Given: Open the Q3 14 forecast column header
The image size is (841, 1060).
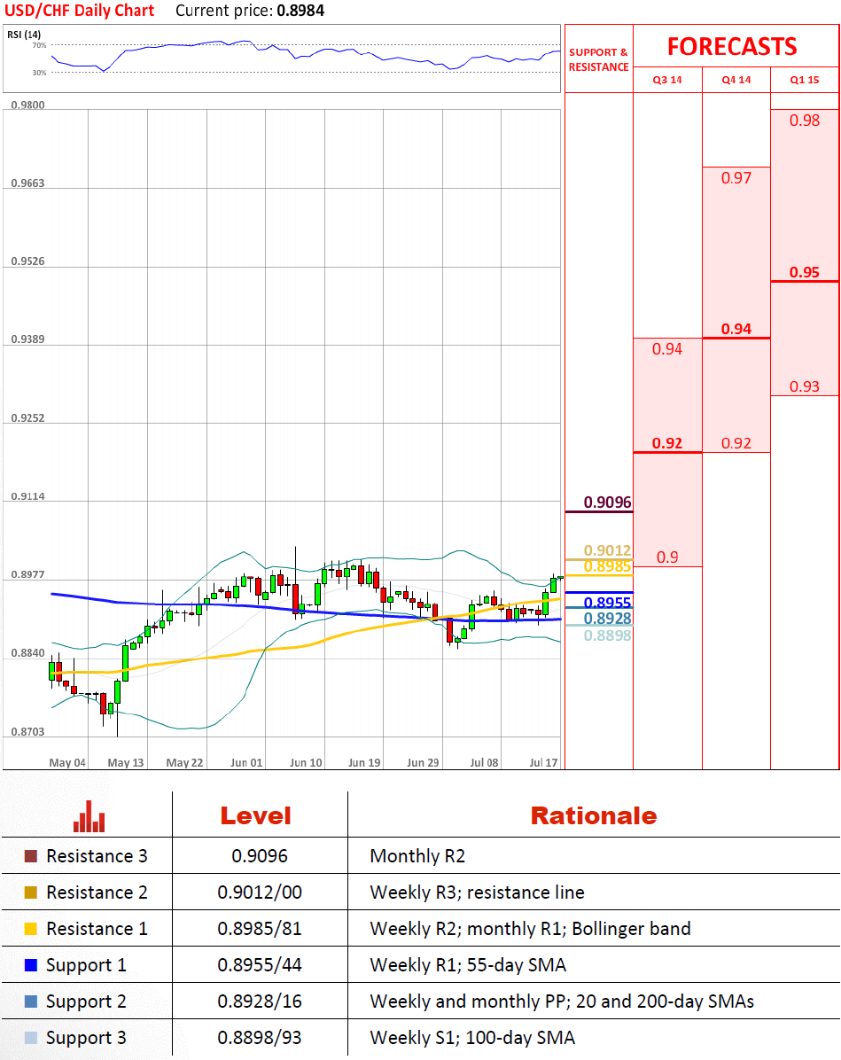Looking at the screenshot, I should click(667, 80).
